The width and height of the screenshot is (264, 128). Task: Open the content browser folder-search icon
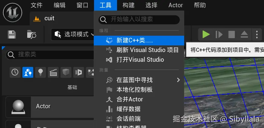pos(31,34)
